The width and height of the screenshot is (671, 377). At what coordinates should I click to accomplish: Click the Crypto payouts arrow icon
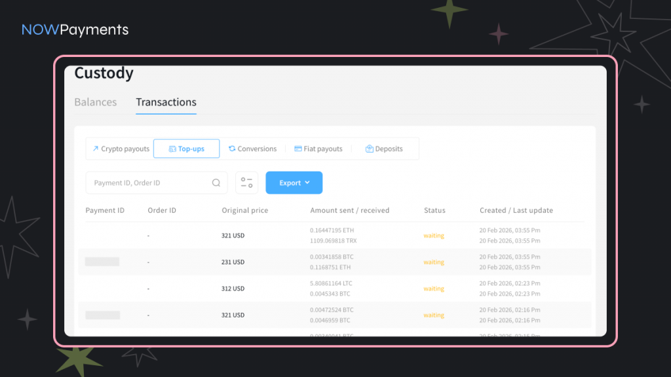96,149
